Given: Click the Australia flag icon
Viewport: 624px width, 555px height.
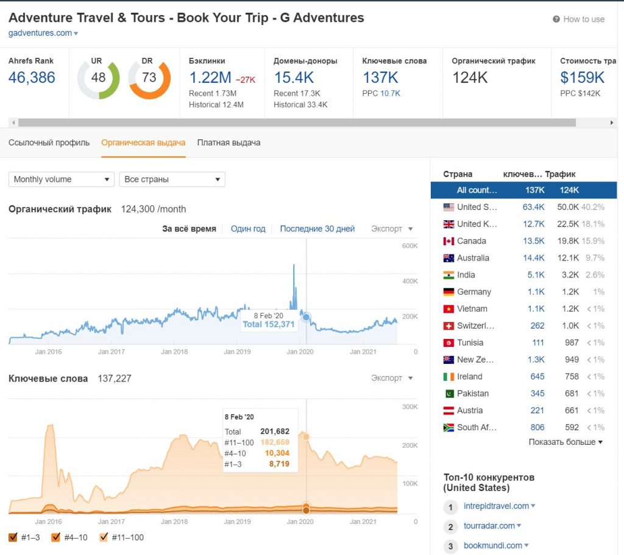Looking at the screenshot, I should pos(448,258).
